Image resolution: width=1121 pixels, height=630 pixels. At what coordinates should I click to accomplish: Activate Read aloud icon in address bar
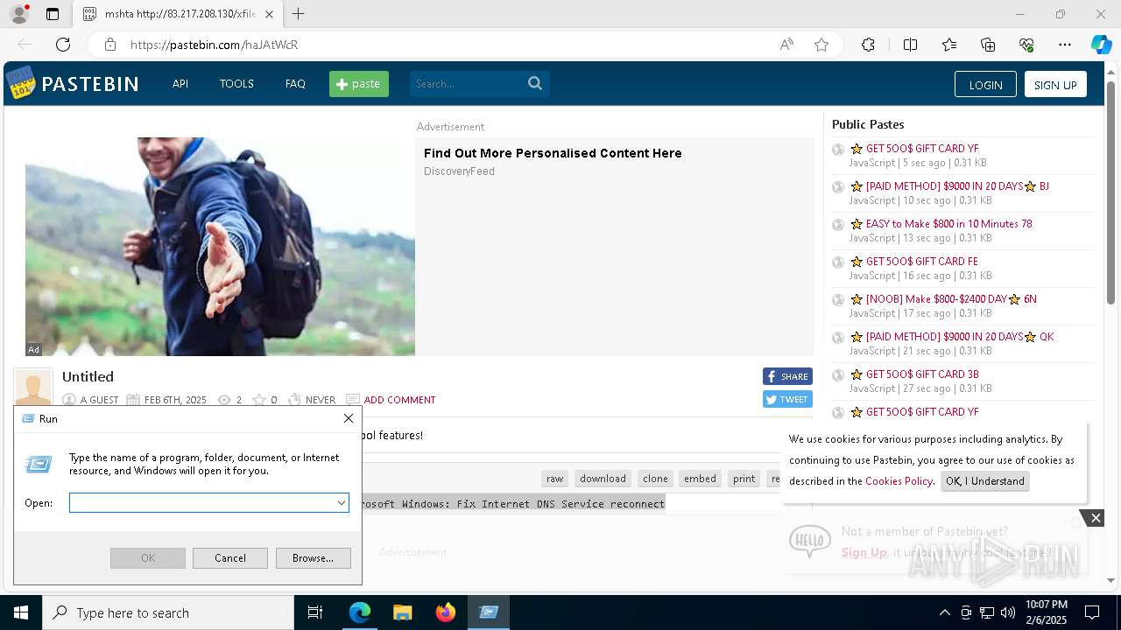786,45
